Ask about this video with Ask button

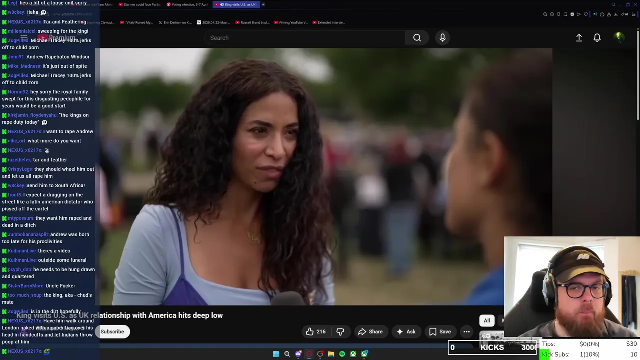pyautogui.click(x=406, y=332)
